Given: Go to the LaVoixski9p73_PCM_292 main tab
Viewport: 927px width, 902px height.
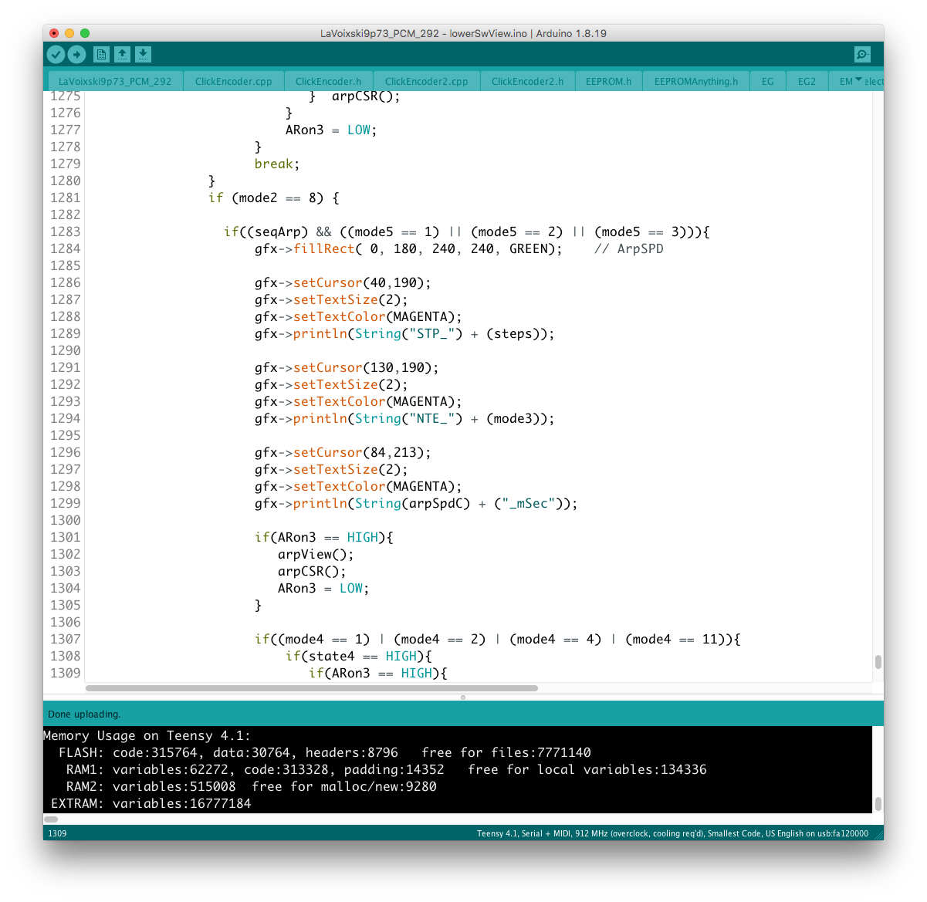Looking at the screenshot, I should click(x=115, y=81).
